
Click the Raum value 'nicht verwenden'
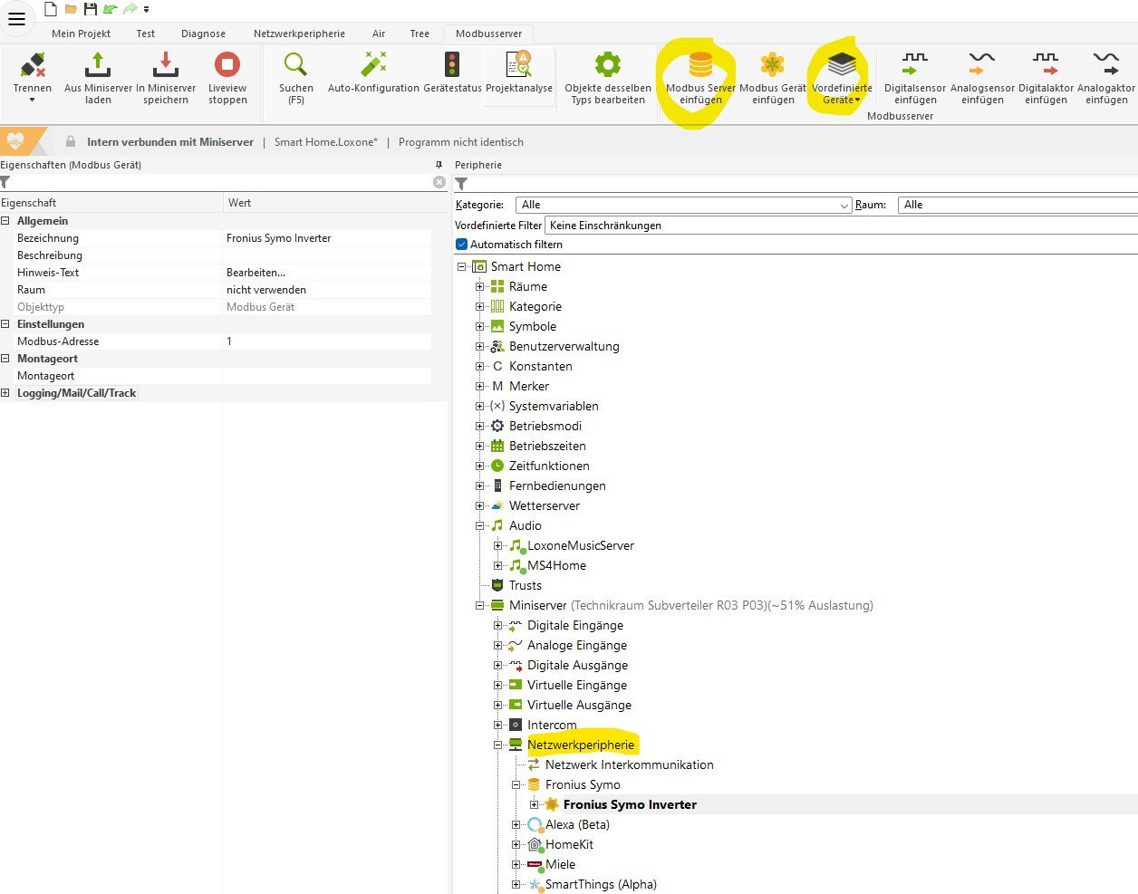pos(266,290)
